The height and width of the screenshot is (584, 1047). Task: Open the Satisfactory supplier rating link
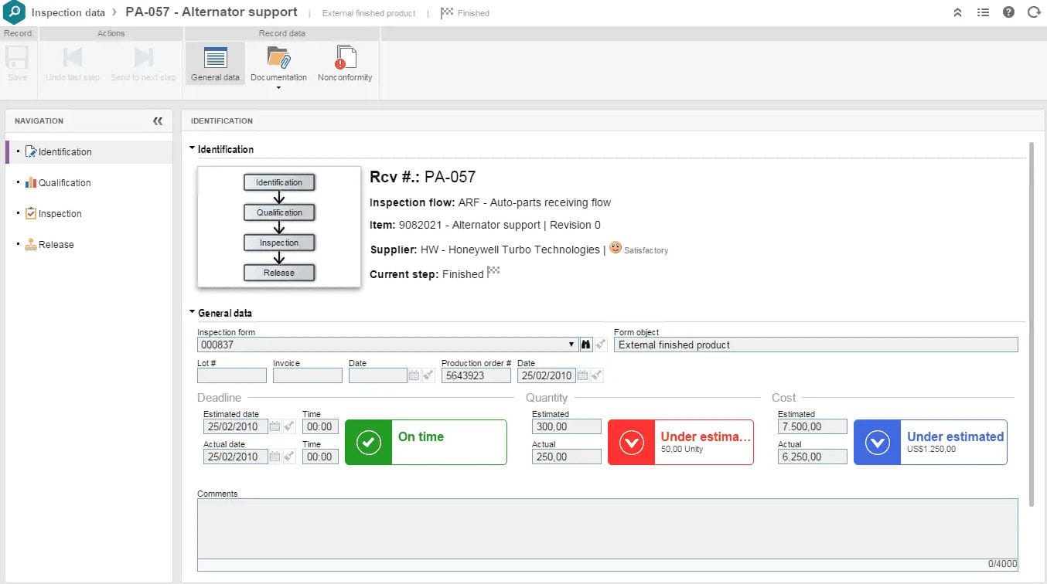point(644,250)
